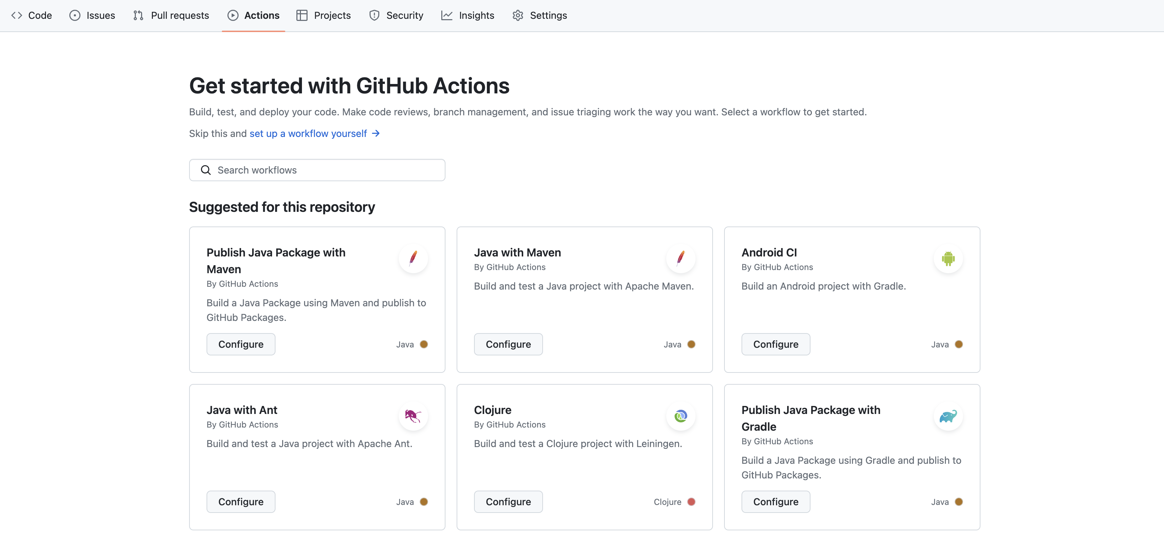The height and width of the screenshot is (538, 1164).
Task: Open the Code tab
Action: [32, 15]
